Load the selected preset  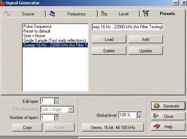(x=109, y=39)
